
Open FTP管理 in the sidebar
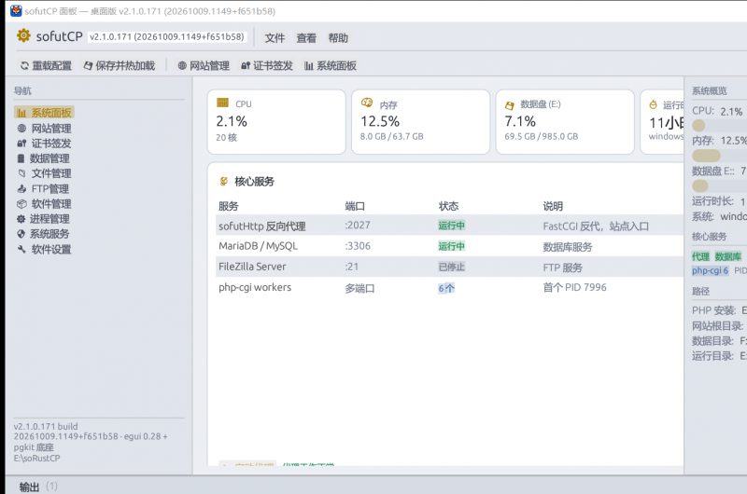coord(43,189)
